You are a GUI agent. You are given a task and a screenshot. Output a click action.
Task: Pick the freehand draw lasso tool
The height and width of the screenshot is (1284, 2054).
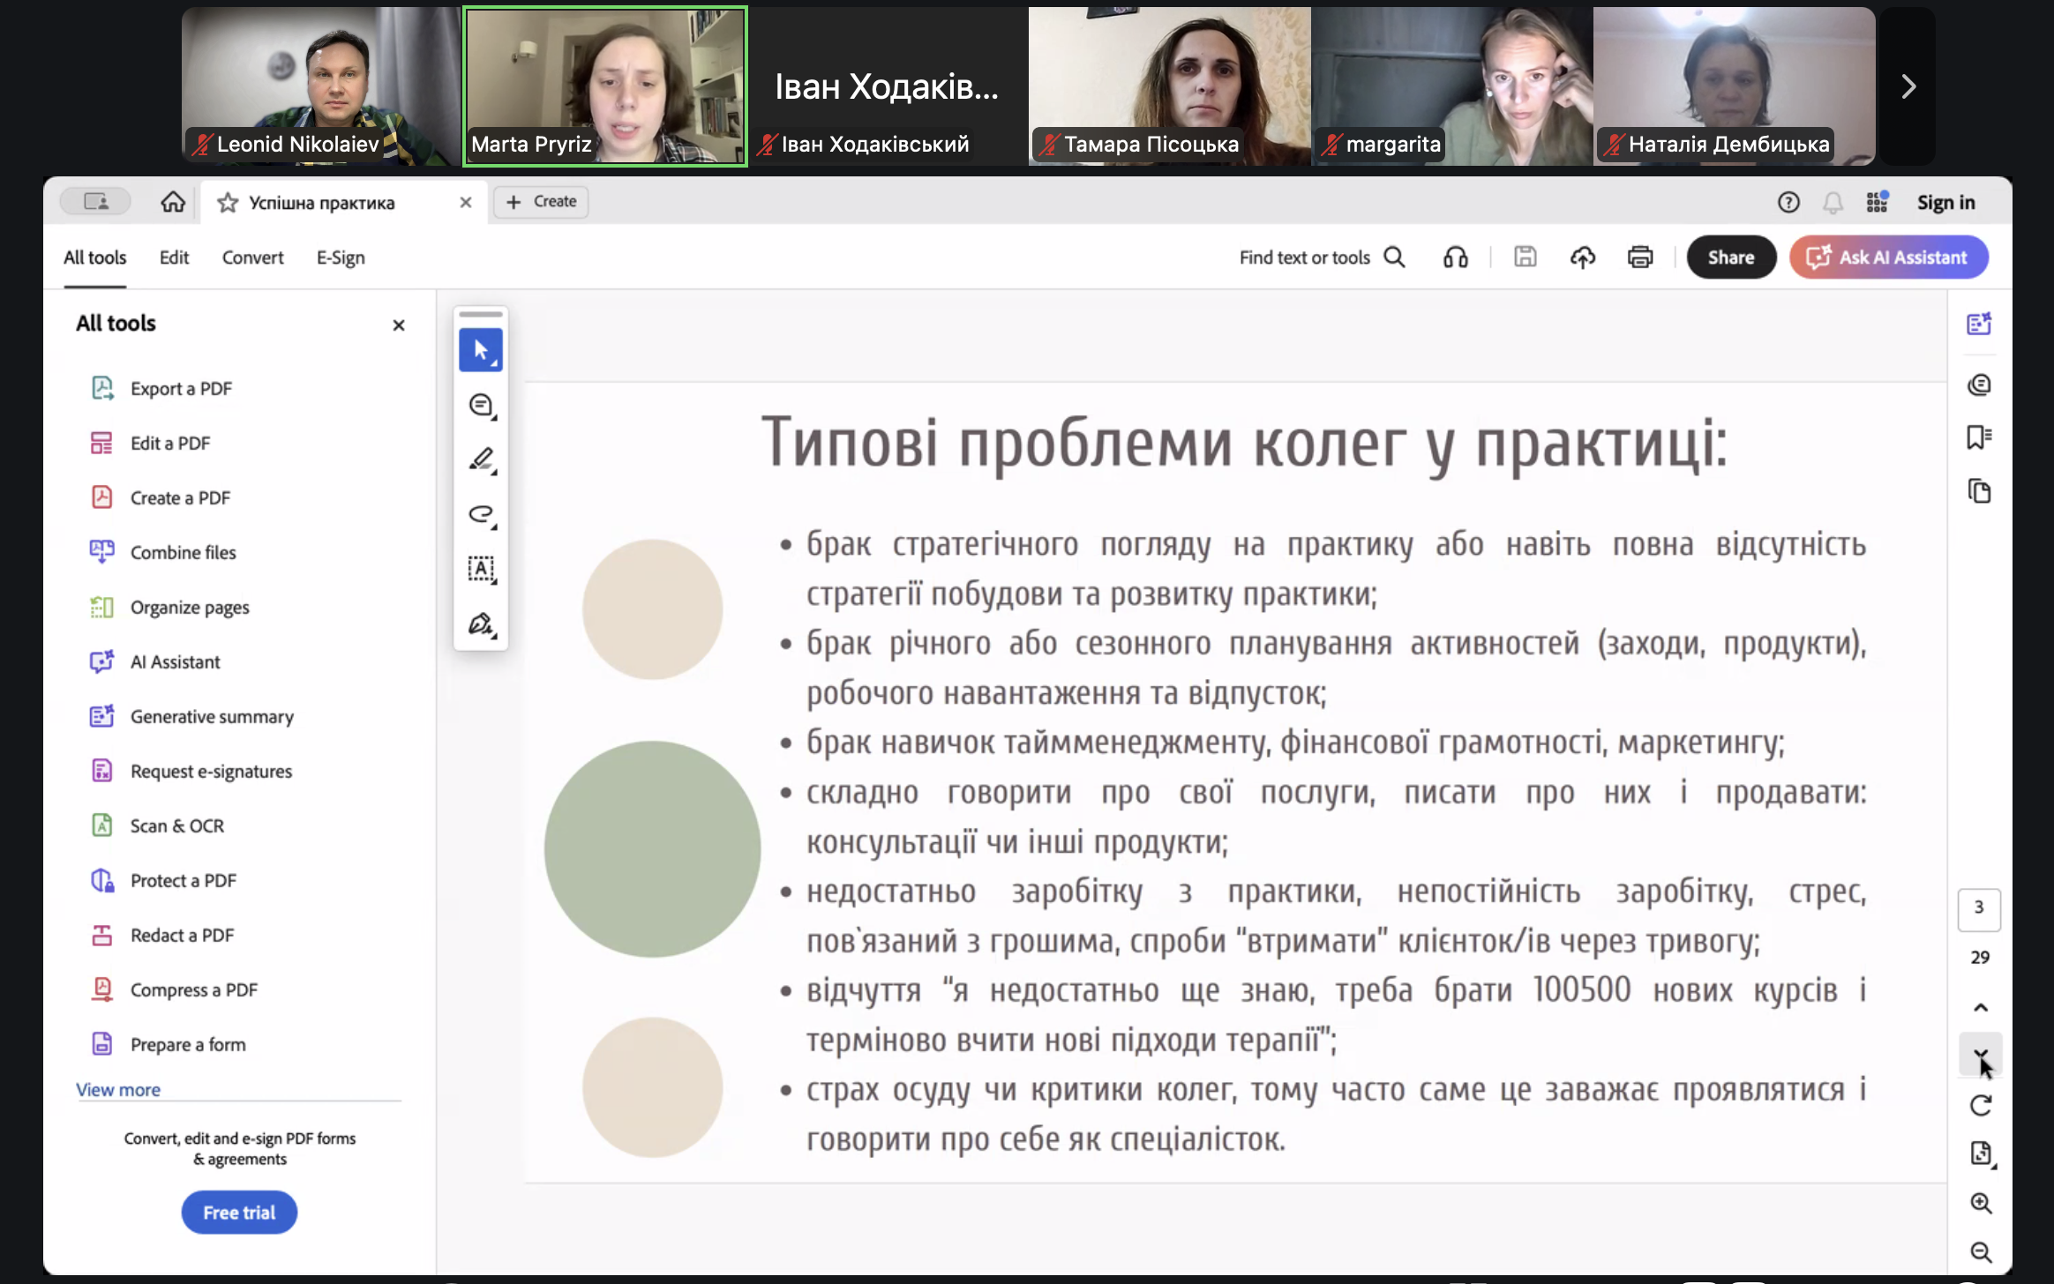[481, 514]
